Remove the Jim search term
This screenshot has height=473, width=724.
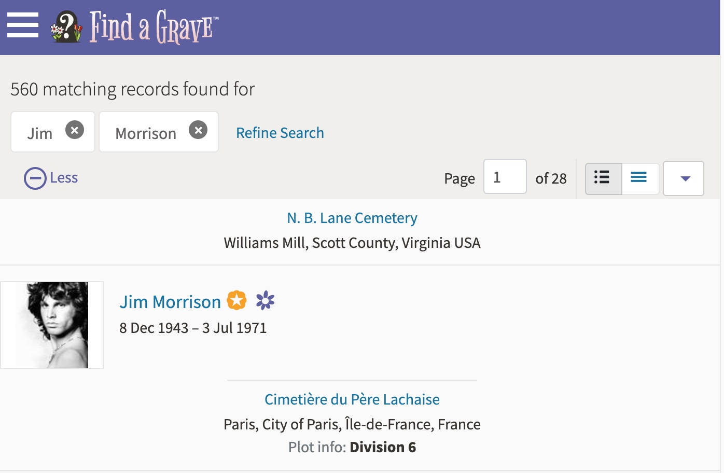click(75, 130)
